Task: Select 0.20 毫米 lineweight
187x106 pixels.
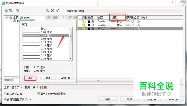Action: tap(46, 52)
